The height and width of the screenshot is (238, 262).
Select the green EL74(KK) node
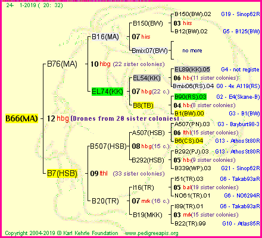click(107, 92)
